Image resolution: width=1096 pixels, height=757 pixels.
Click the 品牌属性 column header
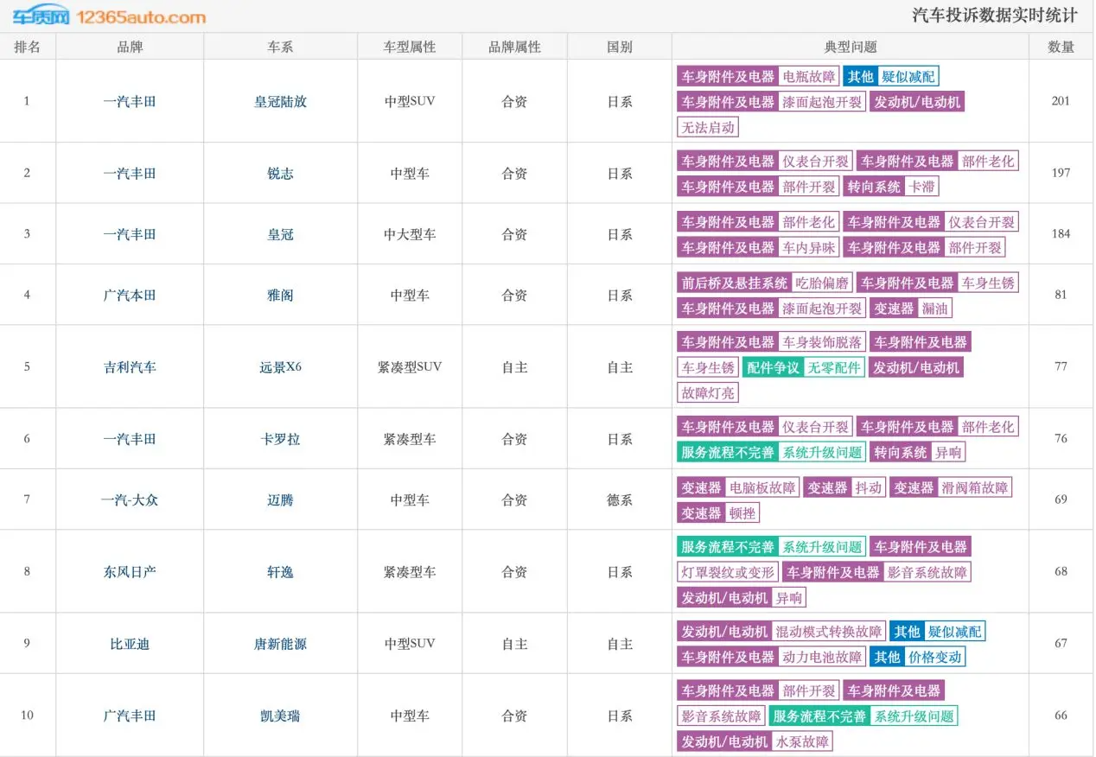pos(514,47)
